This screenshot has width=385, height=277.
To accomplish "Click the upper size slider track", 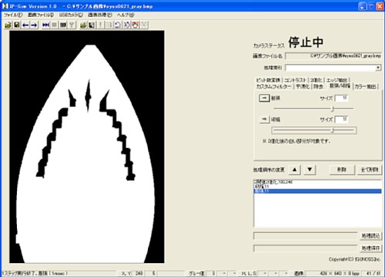I will tap(313, 108).
